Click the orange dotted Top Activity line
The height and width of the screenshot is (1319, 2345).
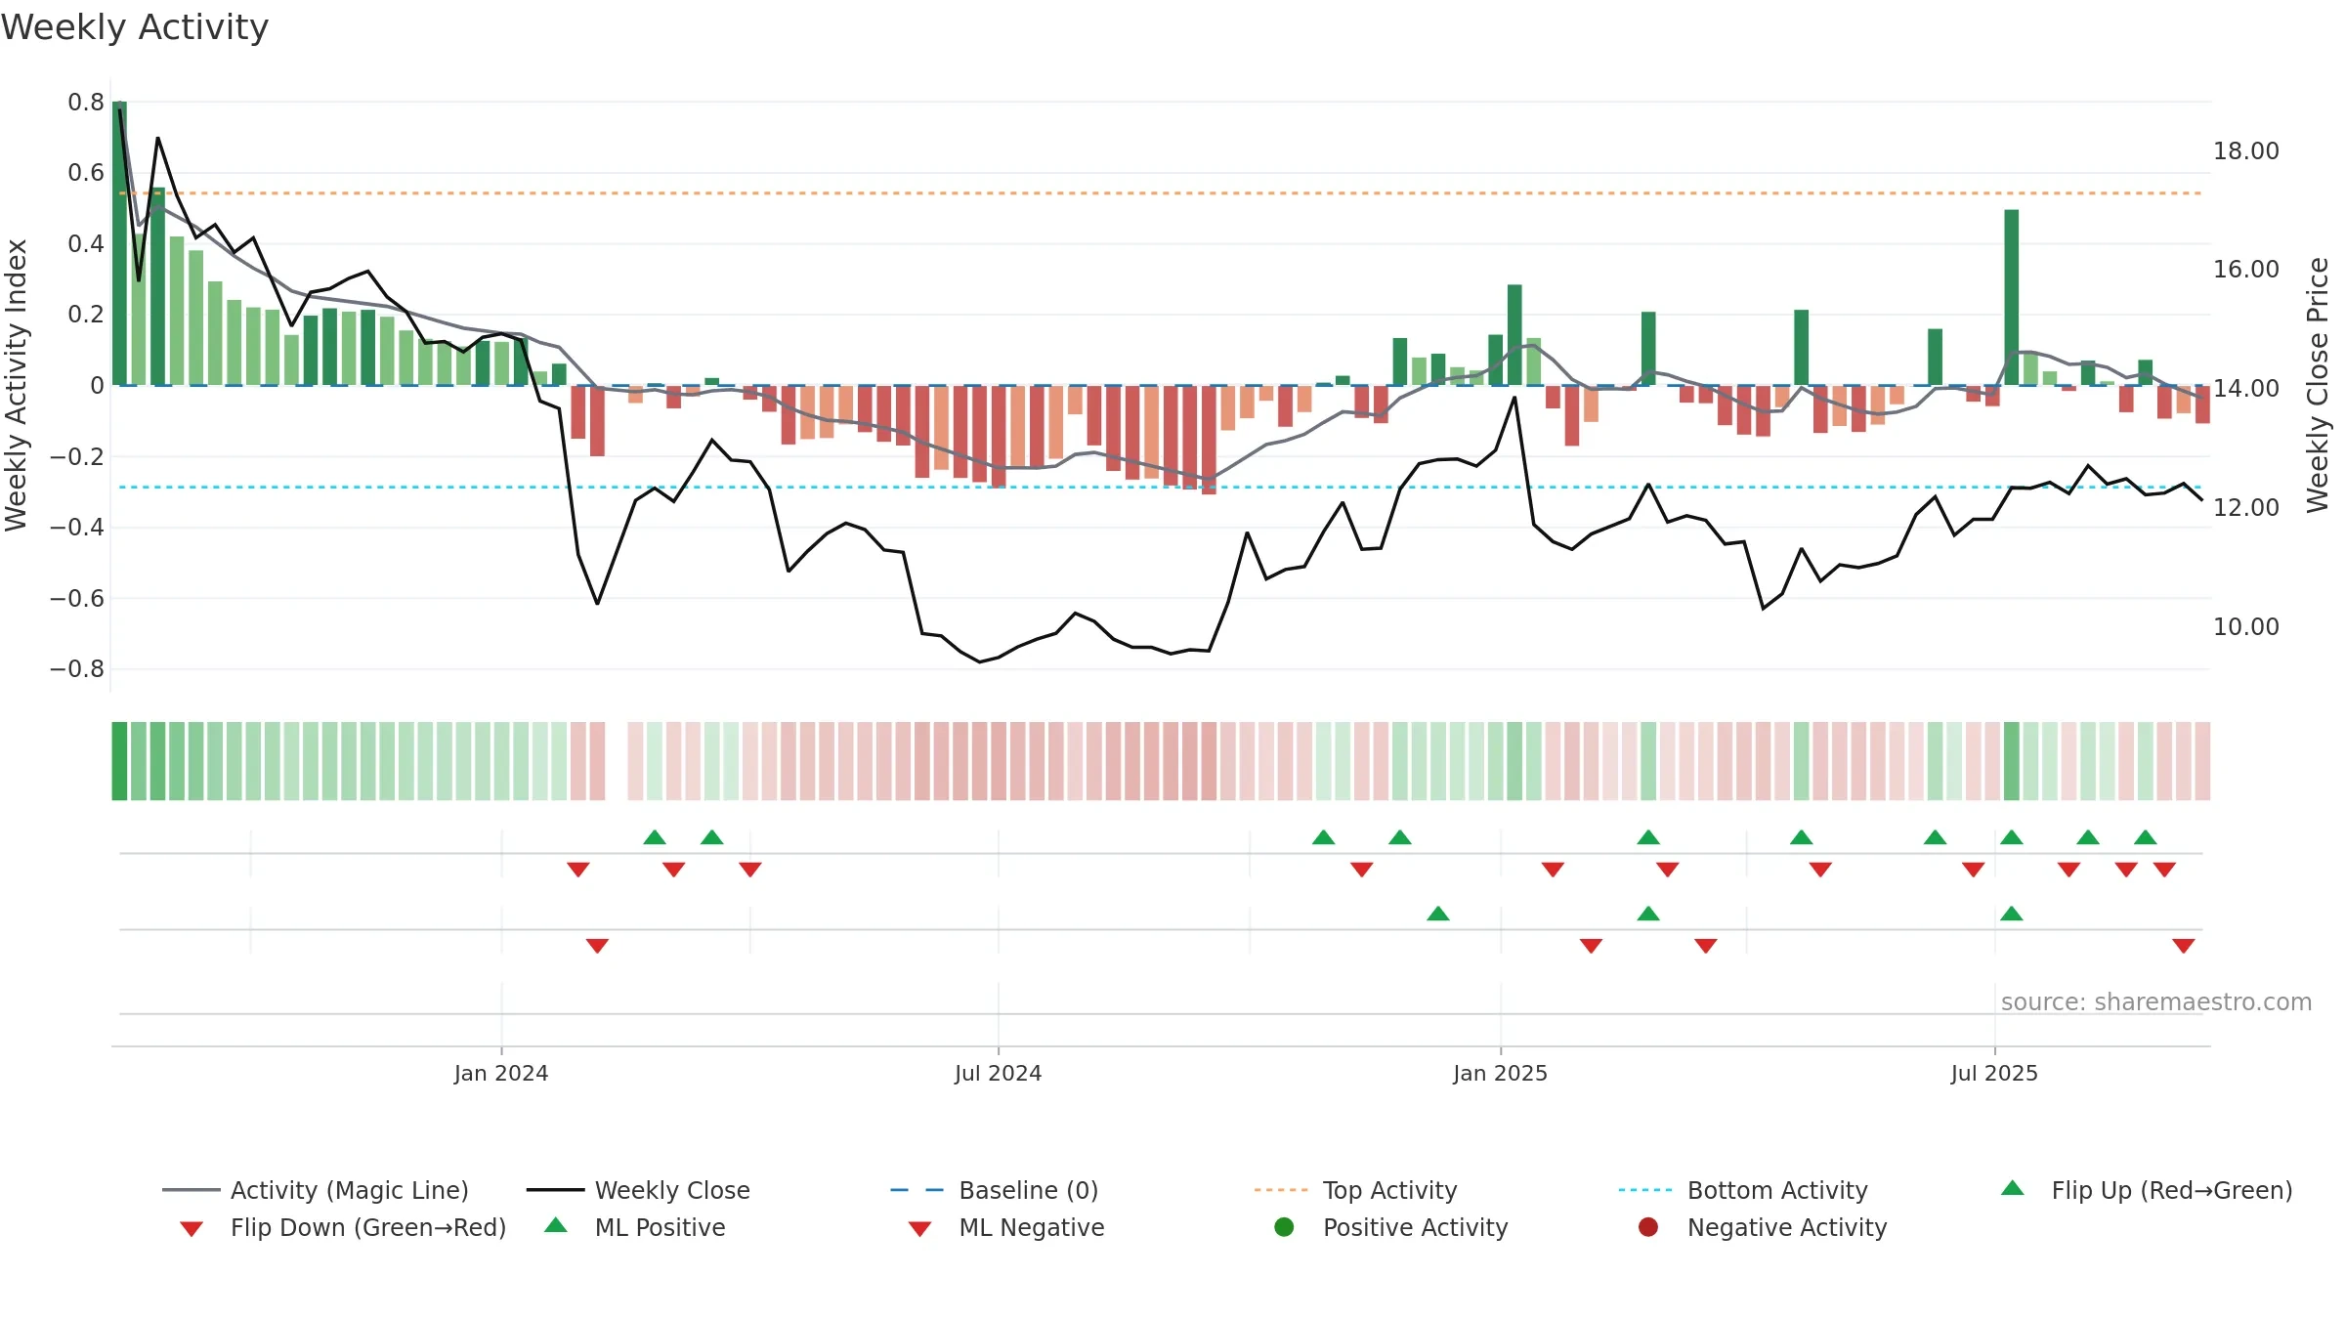click(1161, 193)
